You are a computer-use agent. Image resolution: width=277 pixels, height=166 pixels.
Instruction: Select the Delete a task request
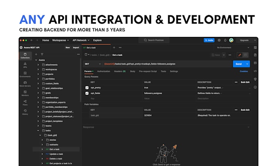(56, 159)
